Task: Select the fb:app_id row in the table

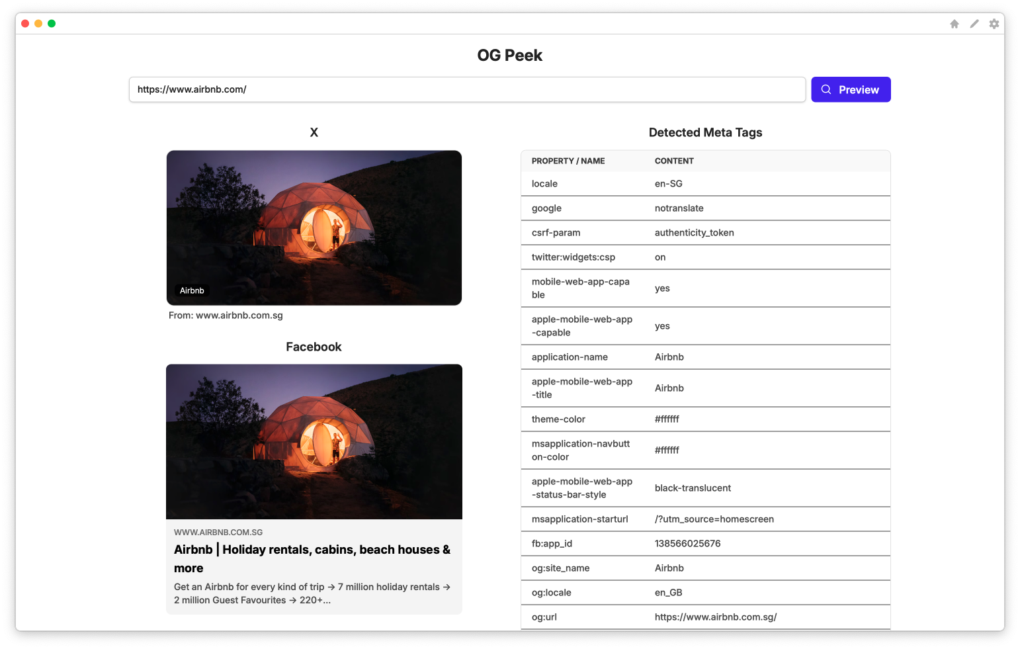Action: coord(706,543)
